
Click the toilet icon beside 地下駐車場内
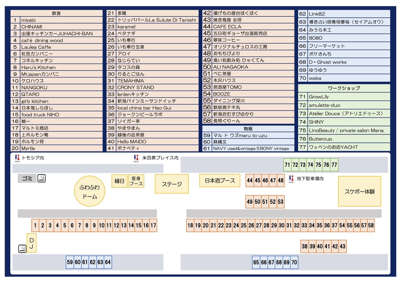pos(291,179)
